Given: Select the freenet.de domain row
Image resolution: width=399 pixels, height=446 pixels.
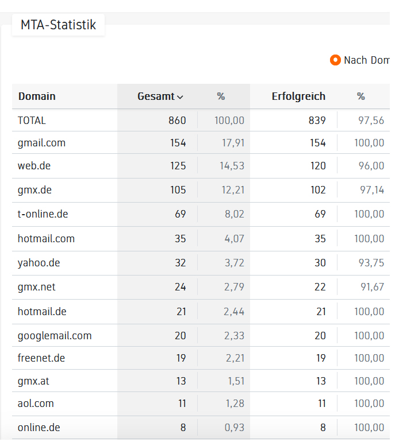Looking at the screenshot, I should 41,358.
